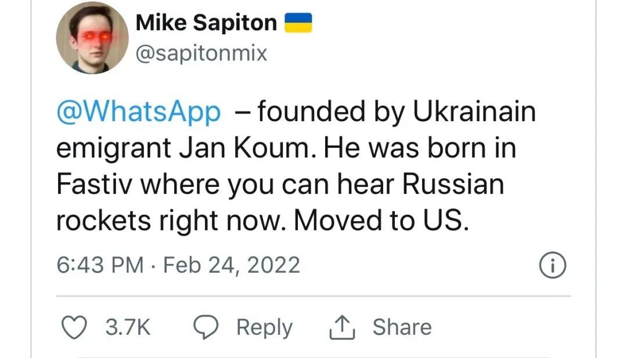Screen dimensions: 627x358
Task: Visit the @sapitonmix handle
Action: tap(201, 53)
